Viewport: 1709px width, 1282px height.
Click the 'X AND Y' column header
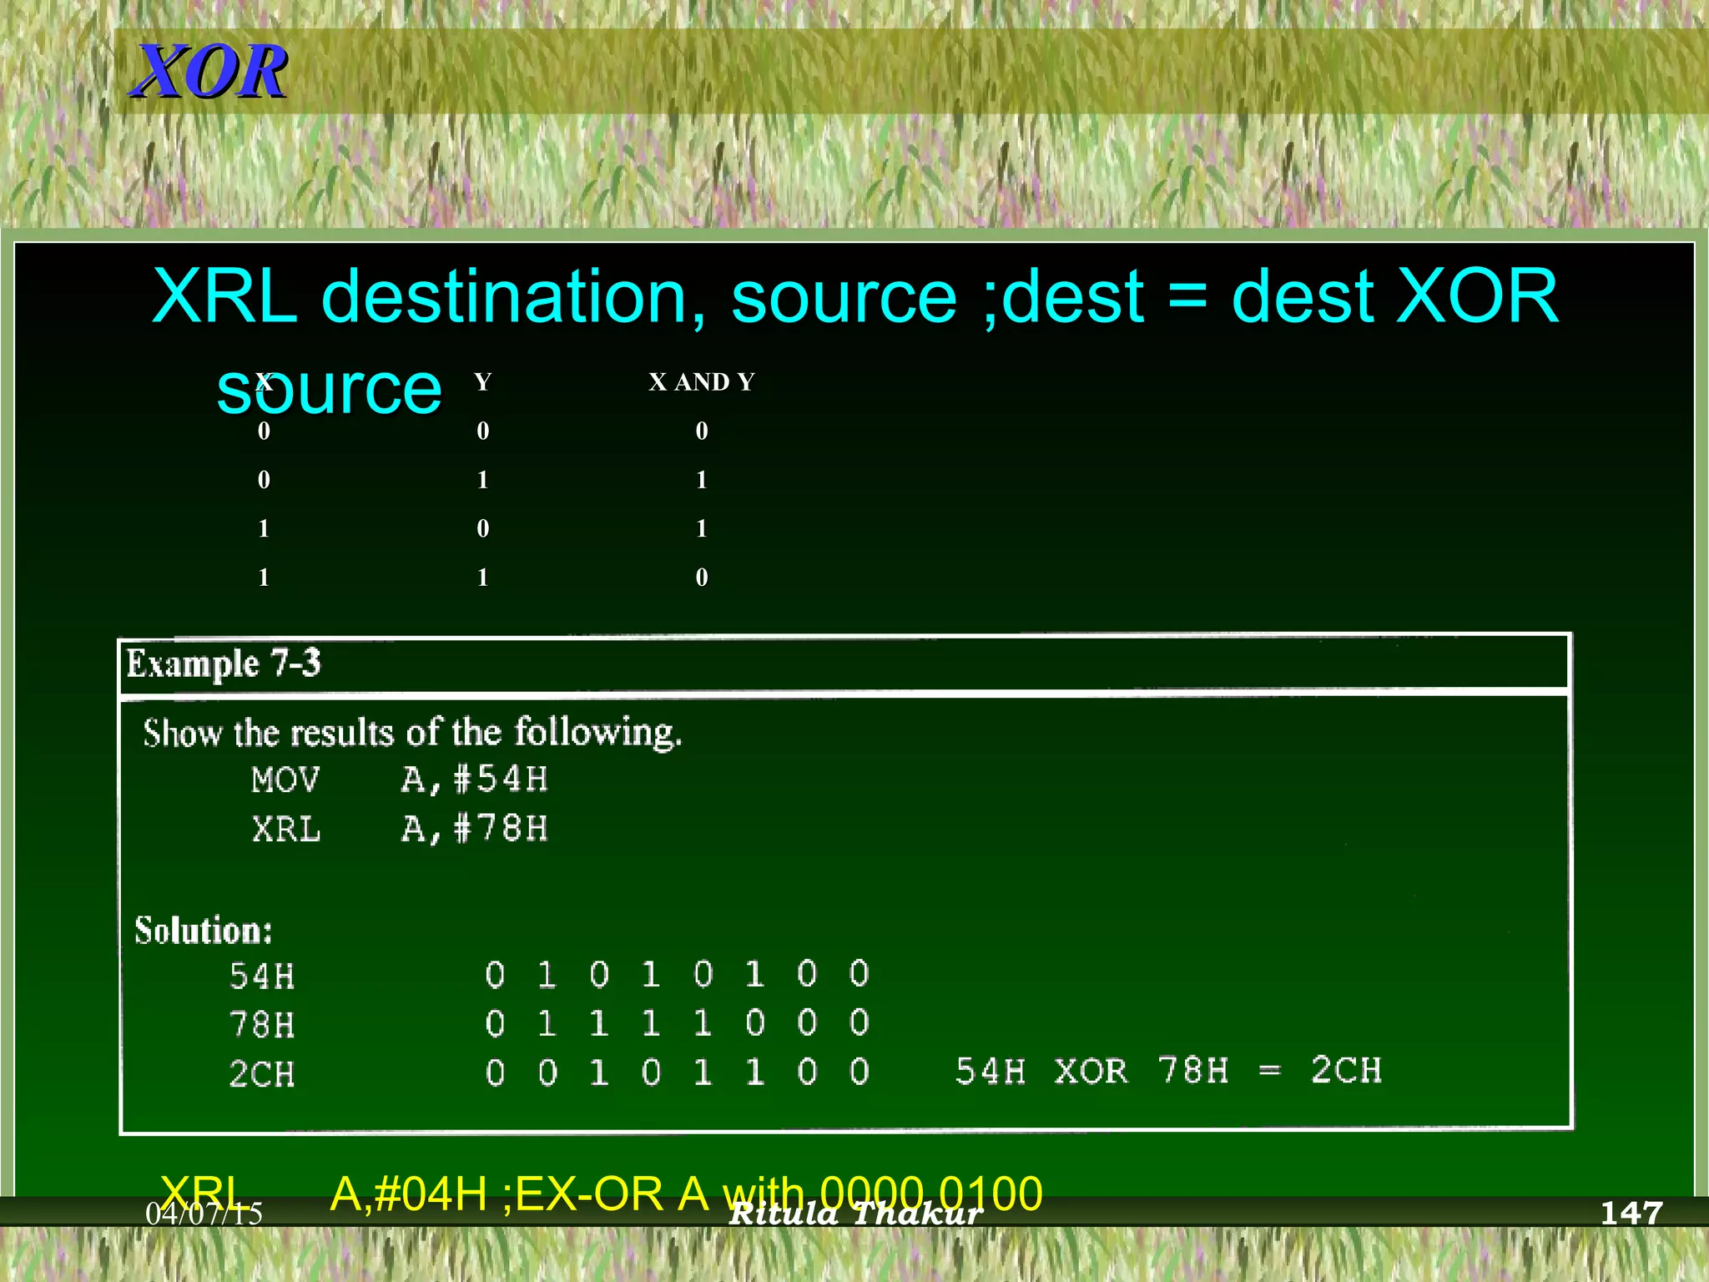(702, 382)
